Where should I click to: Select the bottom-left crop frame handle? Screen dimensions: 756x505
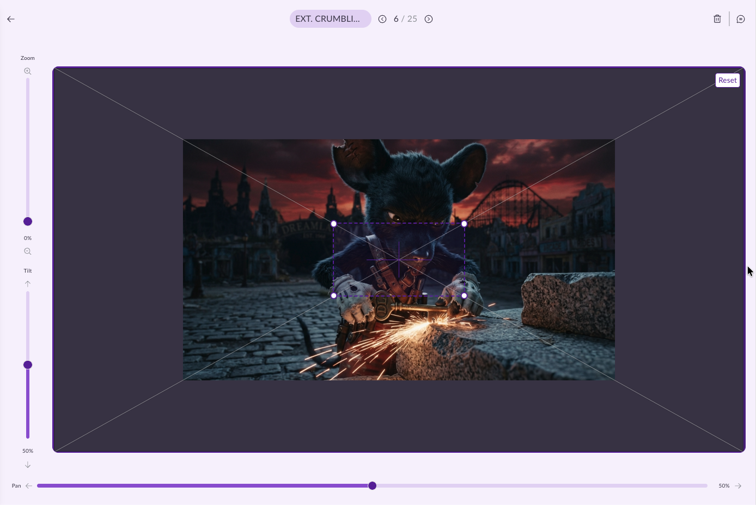click(334, 295)
